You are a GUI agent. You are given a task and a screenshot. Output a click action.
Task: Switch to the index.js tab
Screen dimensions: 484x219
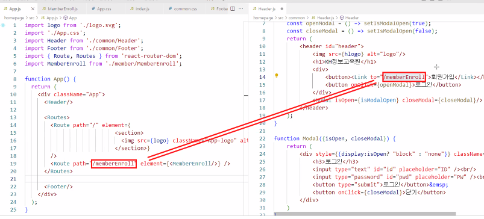click(x=143, y=8)
